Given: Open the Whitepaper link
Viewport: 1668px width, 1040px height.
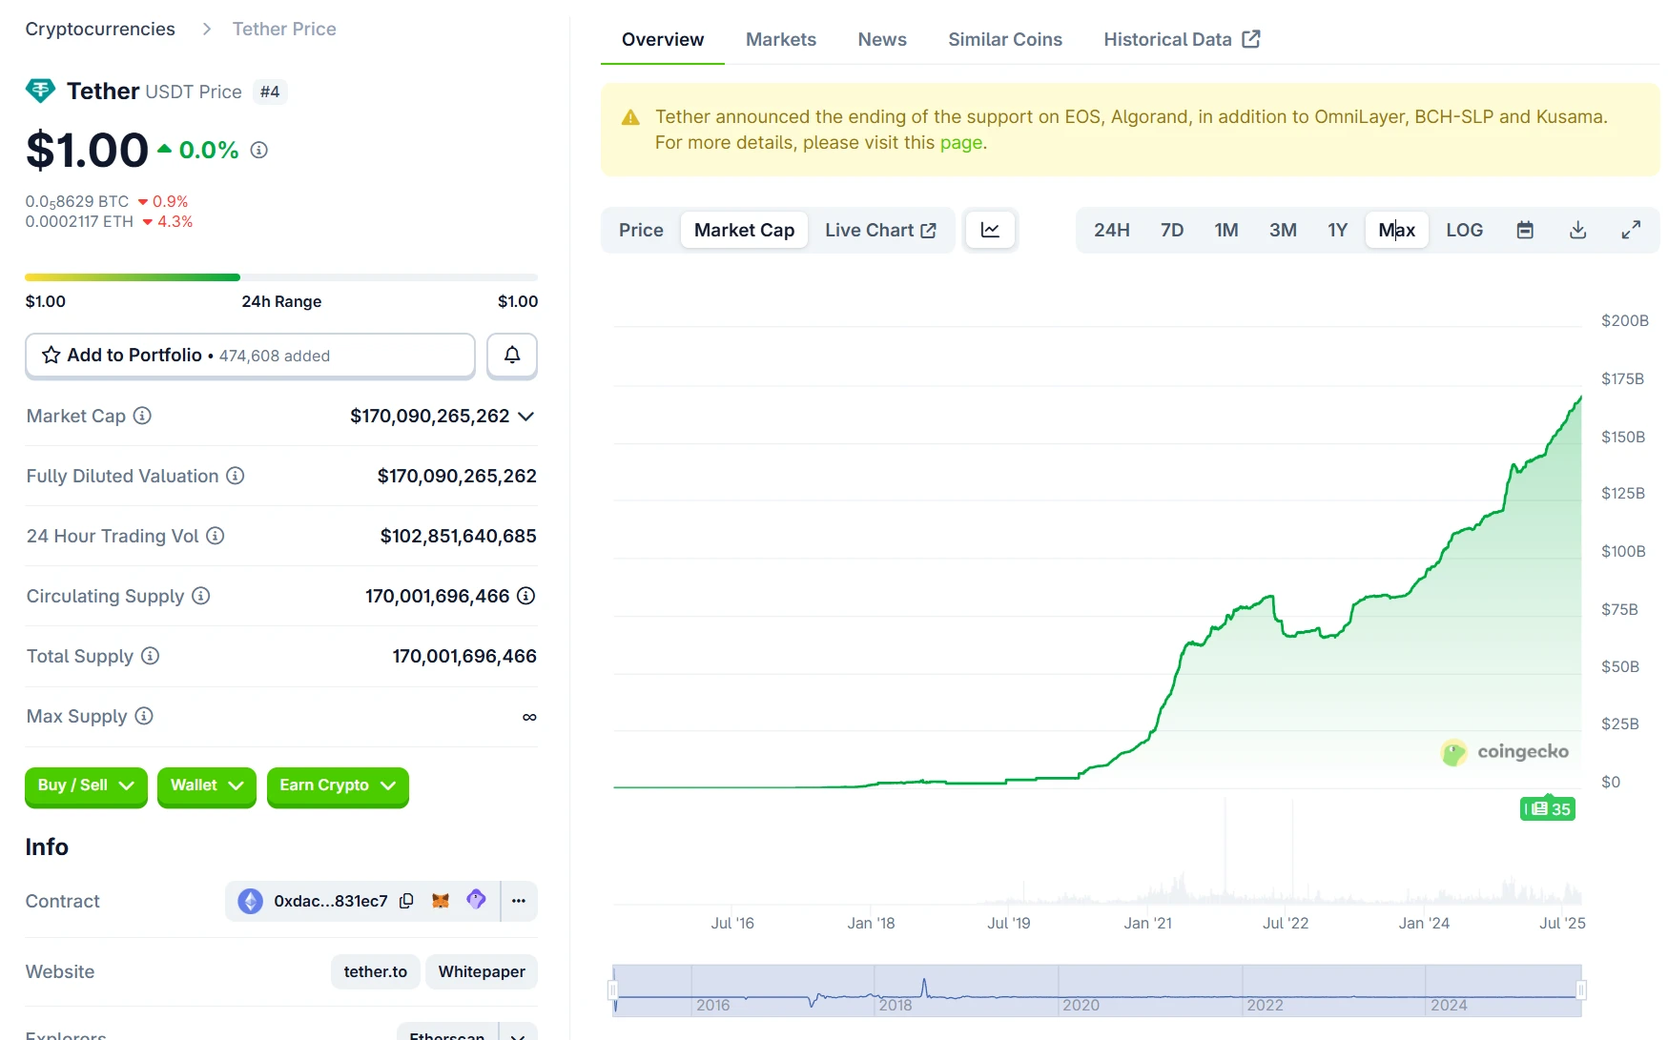Looking at the screenshot, I should pos(482,971).
